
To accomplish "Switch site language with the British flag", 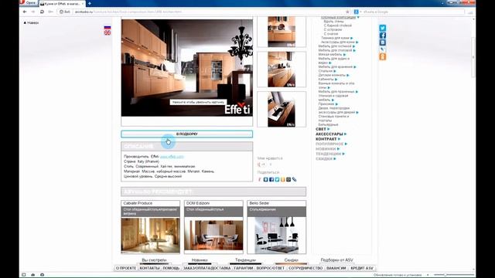I will 108,32.
